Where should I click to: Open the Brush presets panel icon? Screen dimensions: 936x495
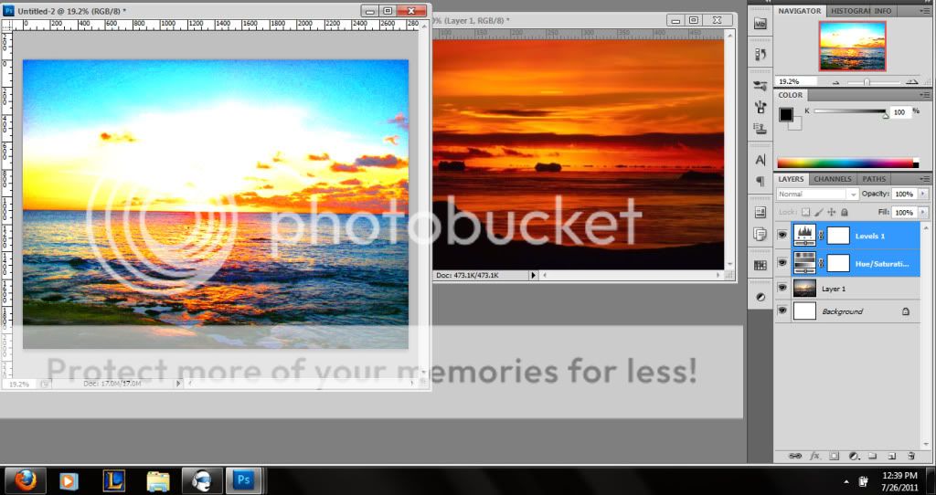tap(760, 86)
